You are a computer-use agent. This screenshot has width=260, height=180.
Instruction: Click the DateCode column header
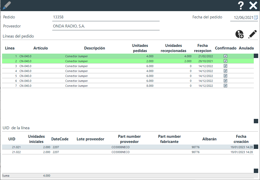coord(60,139)
